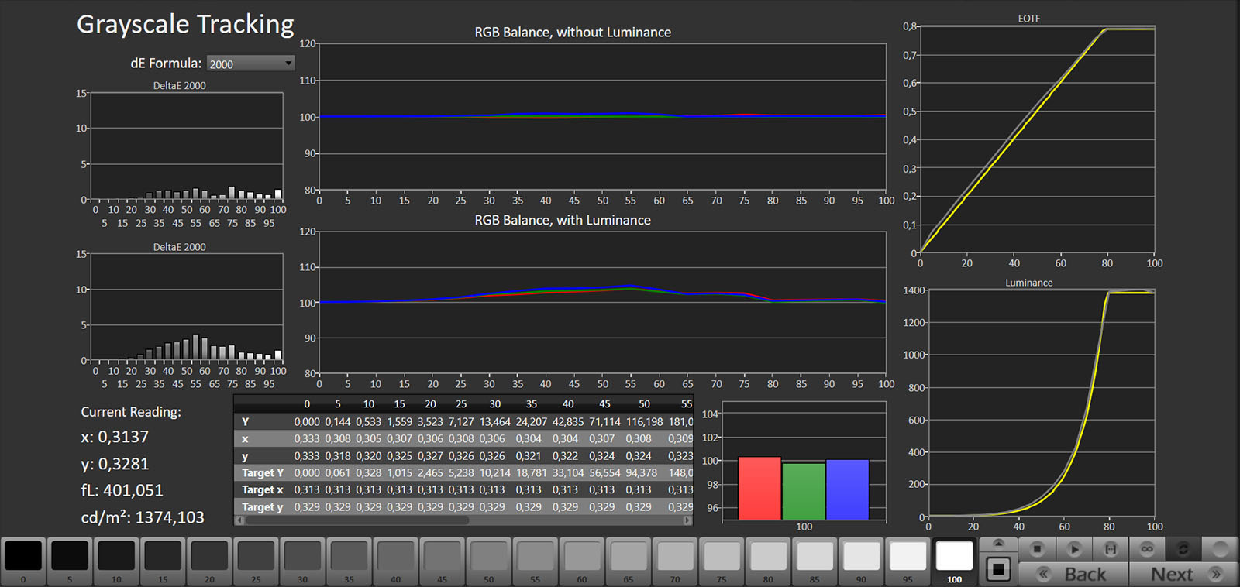Toggle the continuous infinity loop icon
The image size is (1240, 587).
(1147, 549)
